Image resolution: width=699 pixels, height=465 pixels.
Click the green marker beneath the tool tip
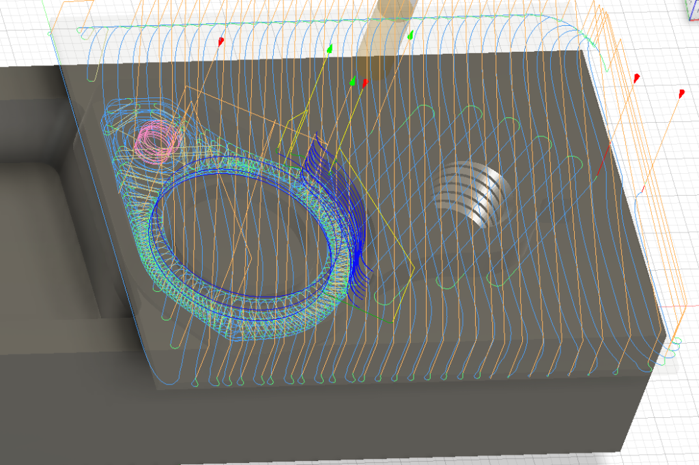[x=352, y=81]
